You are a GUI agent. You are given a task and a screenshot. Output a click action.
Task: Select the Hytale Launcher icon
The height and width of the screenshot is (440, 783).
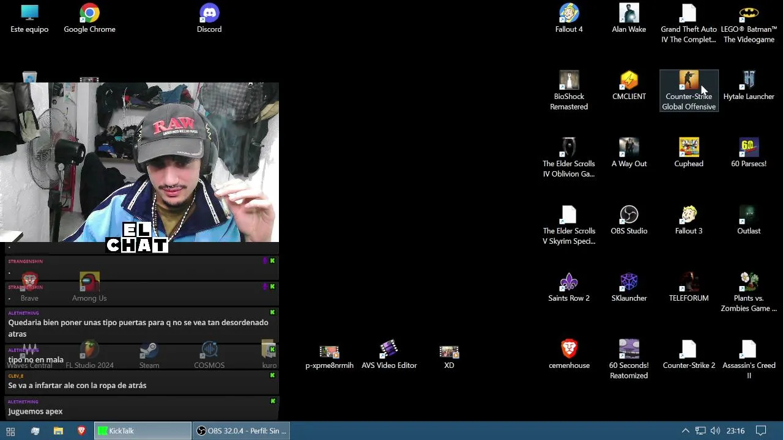pyautogui.click(x=749, y=86)
